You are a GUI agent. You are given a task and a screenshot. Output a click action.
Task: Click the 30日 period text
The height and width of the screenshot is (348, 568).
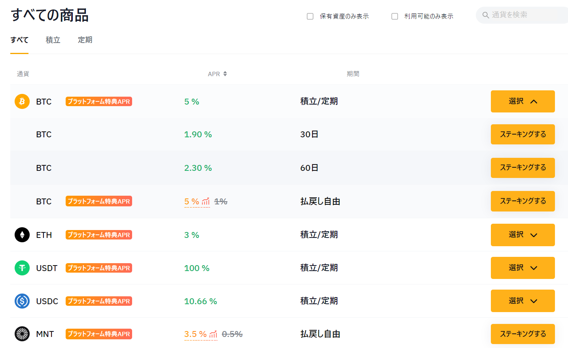click(x=309, y=134)
